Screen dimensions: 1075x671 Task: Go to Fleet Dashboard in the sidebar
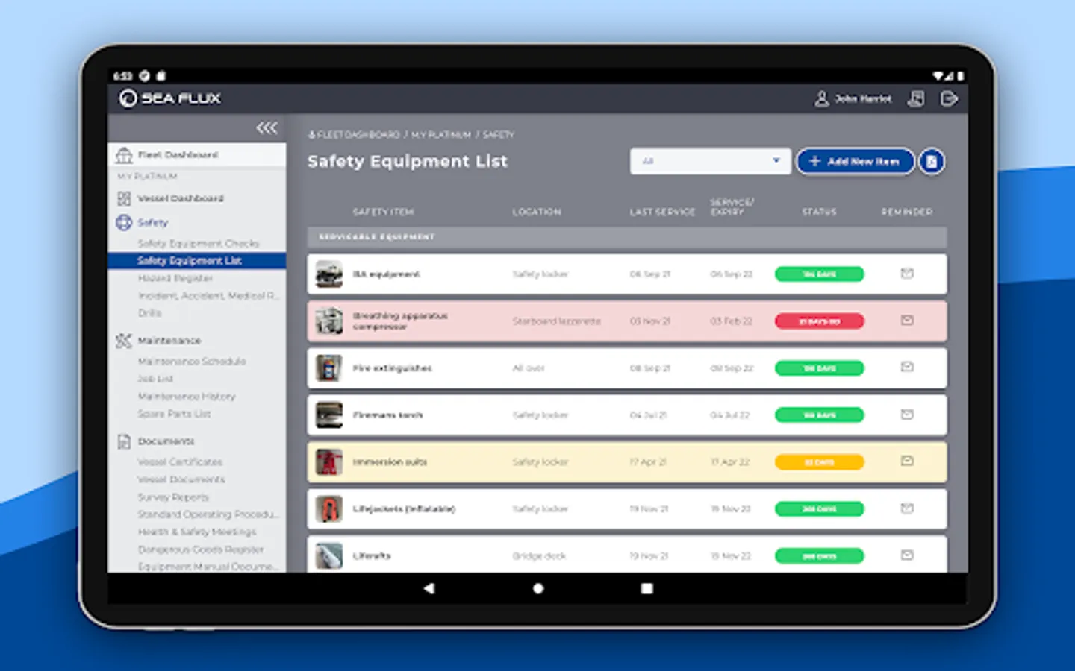[x=178, y=155]
